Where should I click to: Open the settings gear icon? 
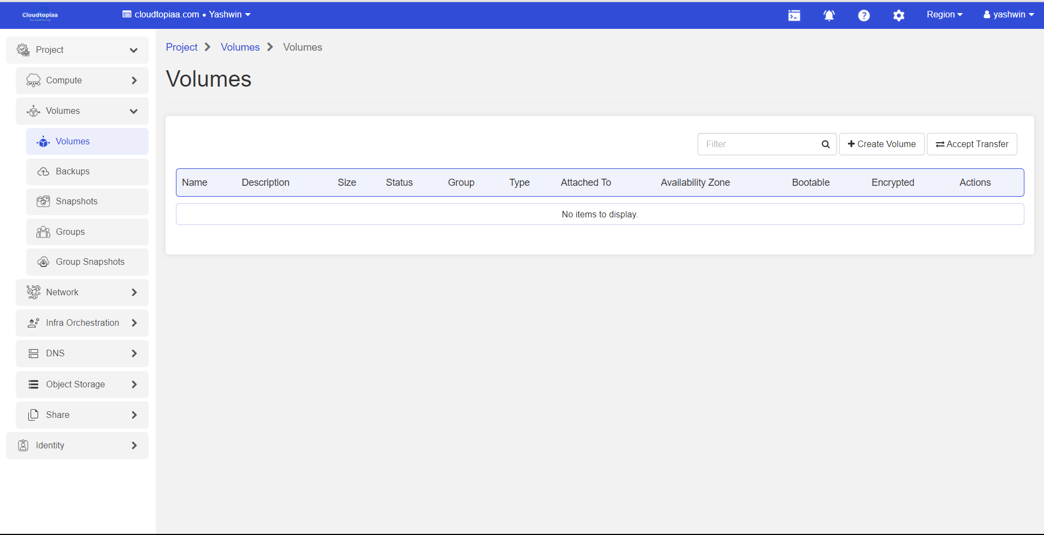coord(899,15)
